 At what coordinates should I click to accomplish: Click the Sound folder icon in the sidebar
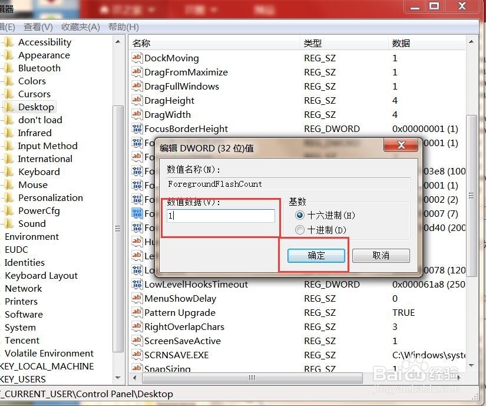click(x=11, y=223)
